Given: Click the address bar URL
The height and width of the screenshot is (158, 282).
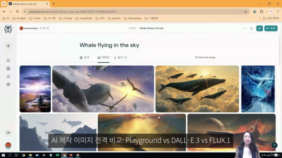Looking at the screenshot, I should tap(73, 12).
